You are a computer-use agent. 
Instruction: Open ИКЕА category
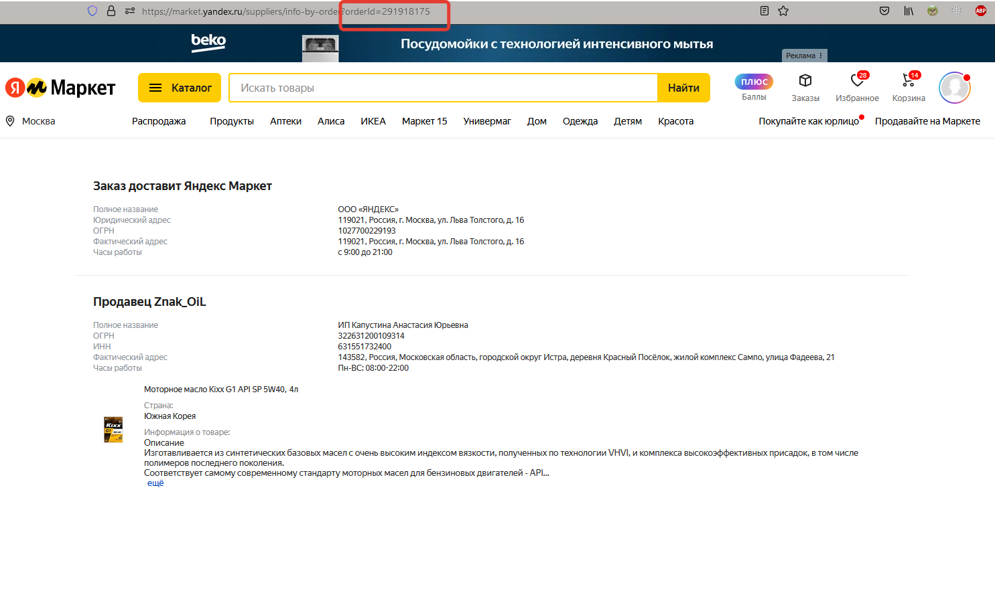tap(373, 121)
